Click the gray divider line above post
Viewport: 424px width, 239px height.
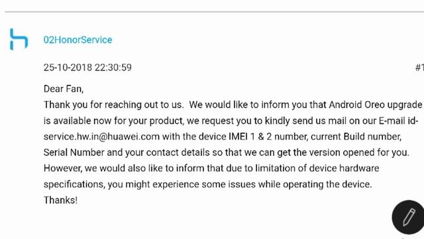click(214, 12)
